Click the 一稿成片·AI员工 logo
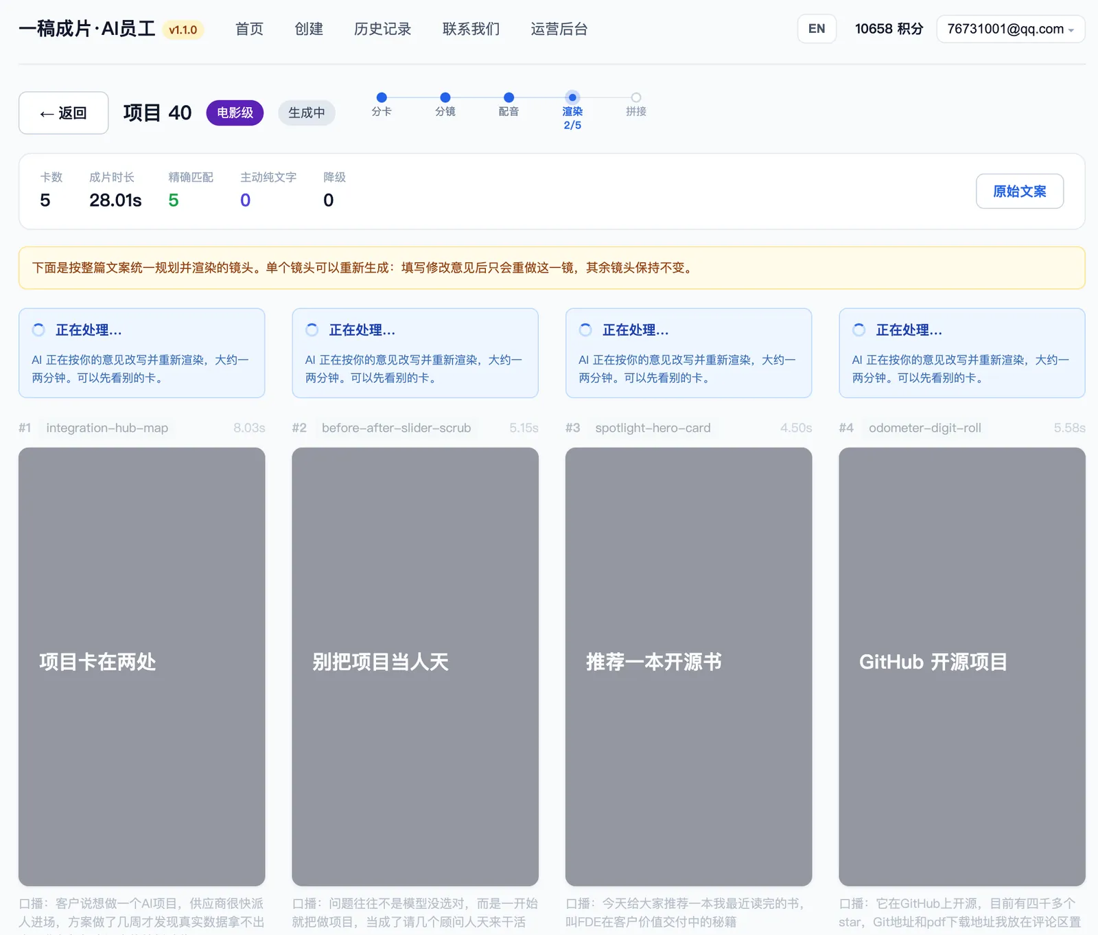The image size is (1098, 935). (87, 29)
